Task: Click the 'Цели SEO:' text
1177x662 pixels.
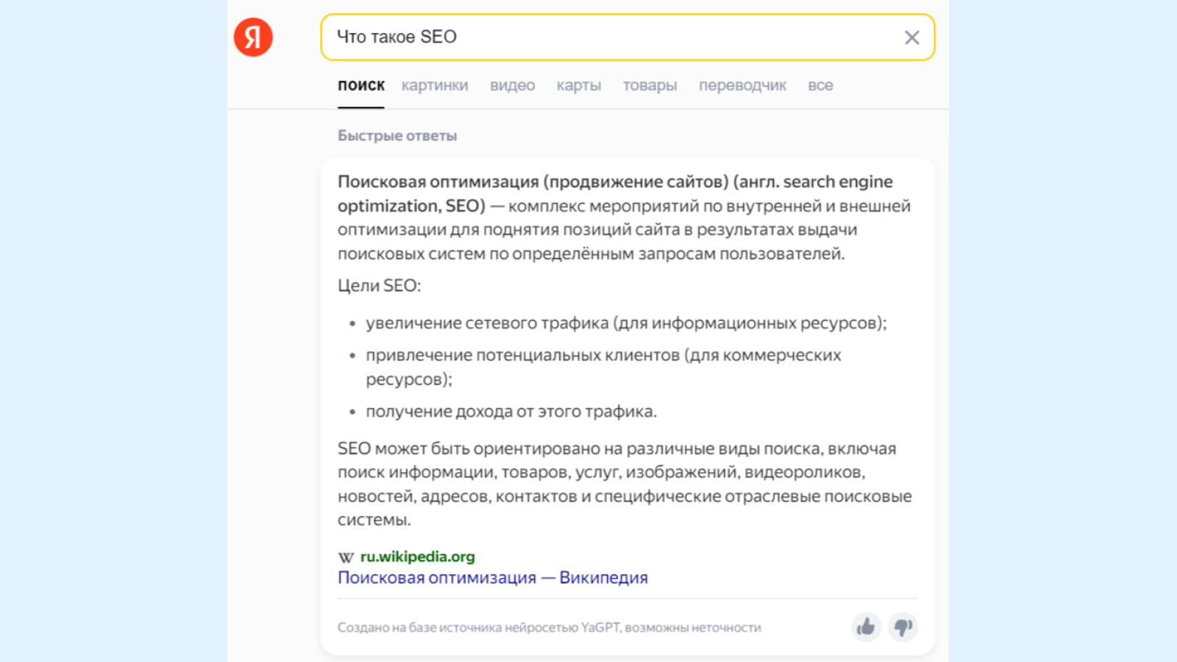Action: (380, 285)
